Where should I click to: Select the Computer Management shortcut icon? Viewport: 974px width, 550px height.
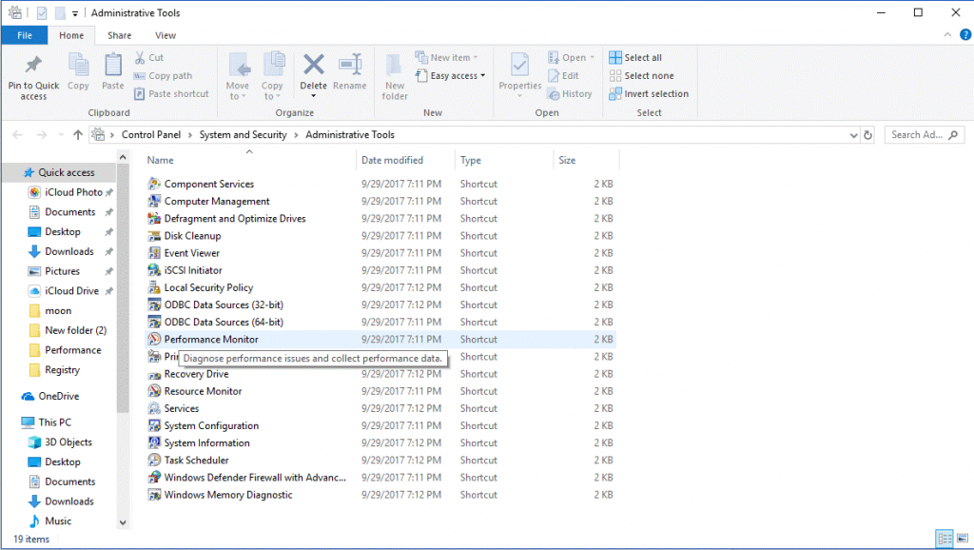[154, 202]
